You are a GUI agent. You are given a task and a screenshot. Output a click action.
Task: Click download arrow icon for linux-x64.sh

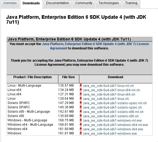[x=81, y=94]
